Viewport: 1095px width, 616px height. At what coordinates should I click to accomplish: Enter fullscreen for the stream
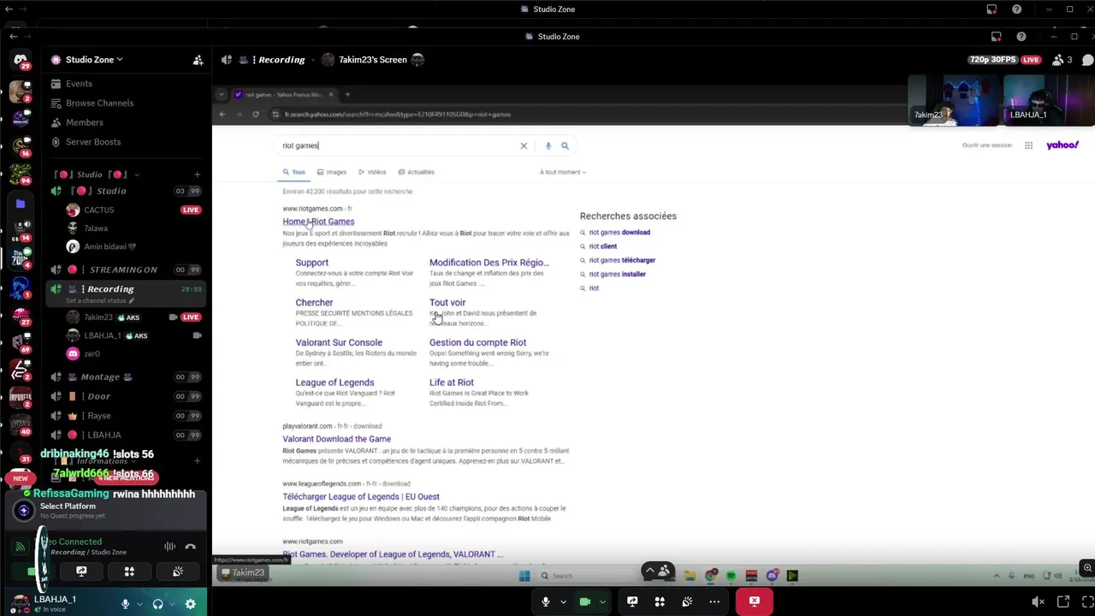tap(1087, 602)
